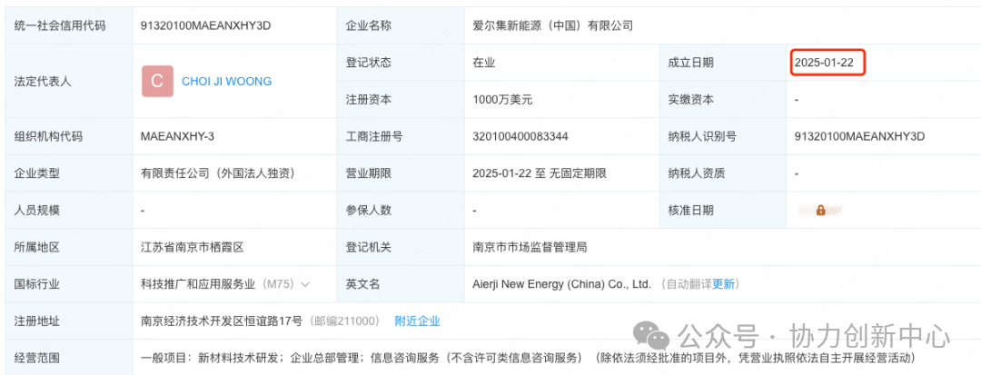Select organization code MAEANXHY-3
981x375 pixels.
tap(178, 136)
